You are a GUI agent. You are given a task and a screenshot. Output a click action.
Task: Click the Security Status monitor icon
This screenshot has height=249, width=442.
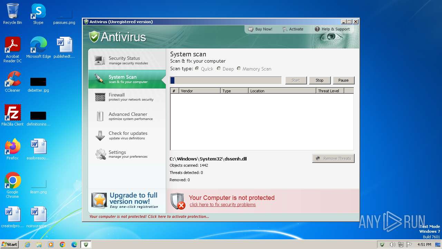pos(100,60)
